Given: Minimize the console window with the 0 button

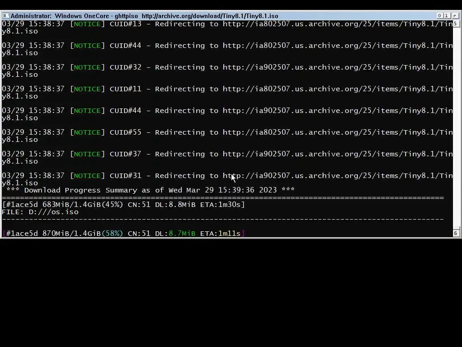Looking at the screenshot, I should (439, 16).
